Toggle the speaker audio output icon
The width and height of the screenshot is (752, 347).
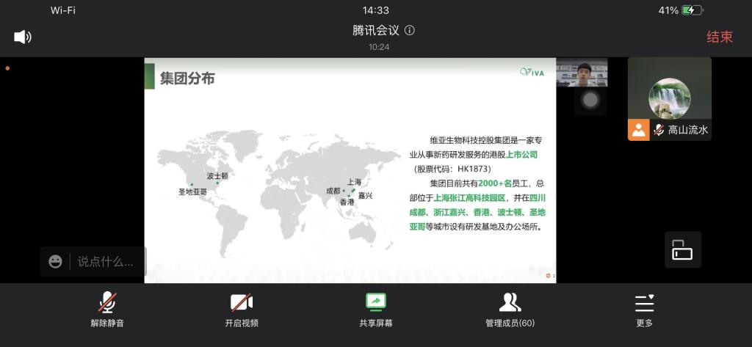coord(22,37)
